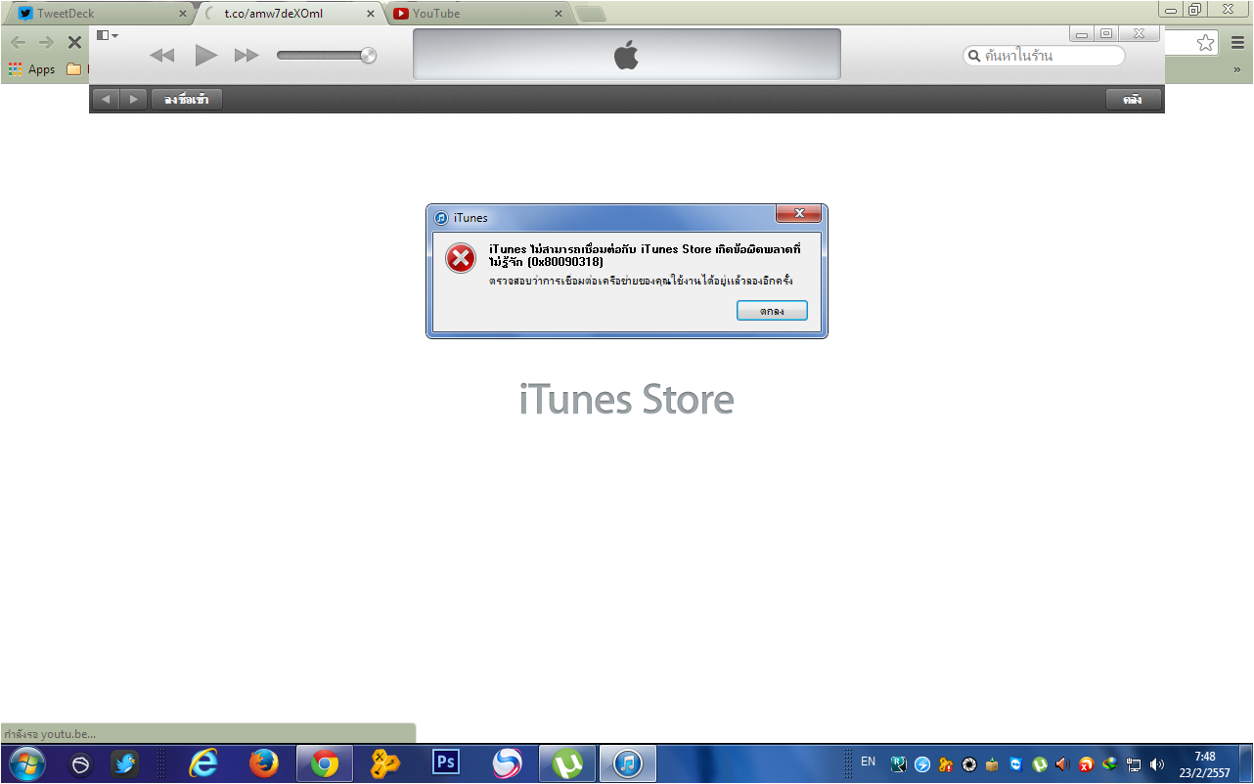Click the คลัง library button
Viewport: 1254px width, 784px height.
tap(1134, 100)
